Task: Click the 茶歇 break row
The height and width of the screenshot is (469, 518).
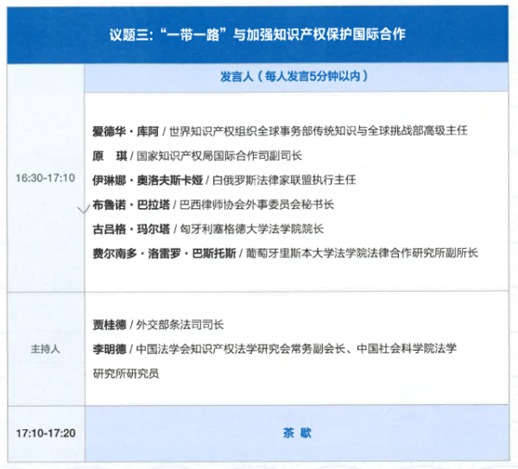Action: click(294, 429)
